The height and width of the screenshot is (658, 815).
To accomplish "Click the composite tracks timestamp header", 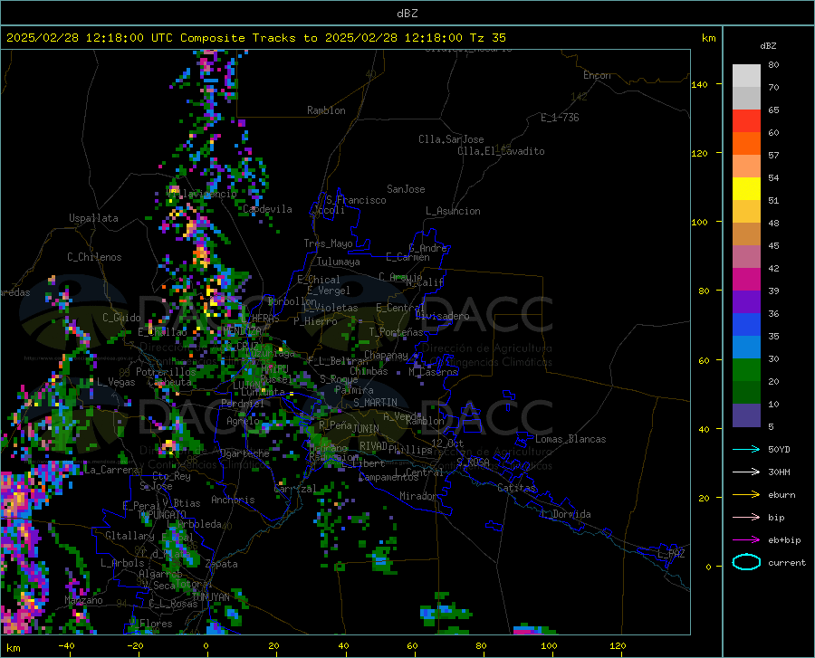I will [256, 38].
